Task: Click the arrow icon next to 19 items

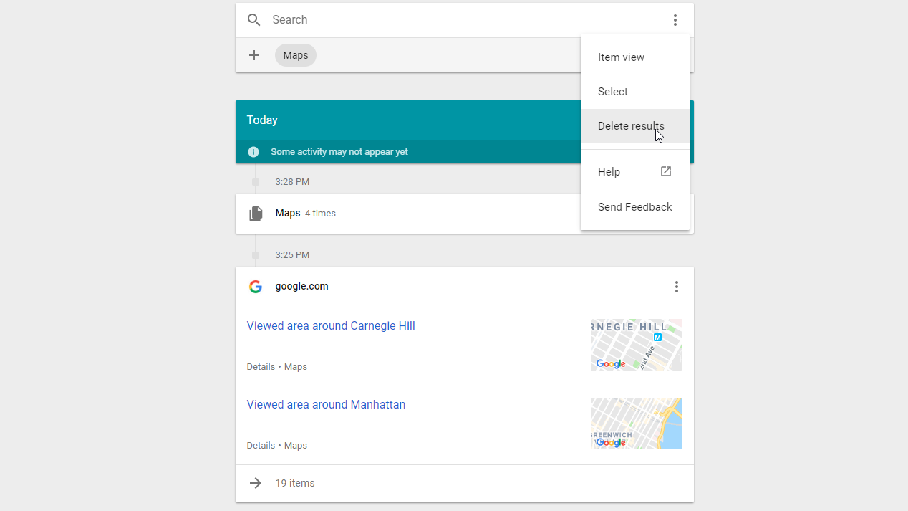Action: point(256,482)
